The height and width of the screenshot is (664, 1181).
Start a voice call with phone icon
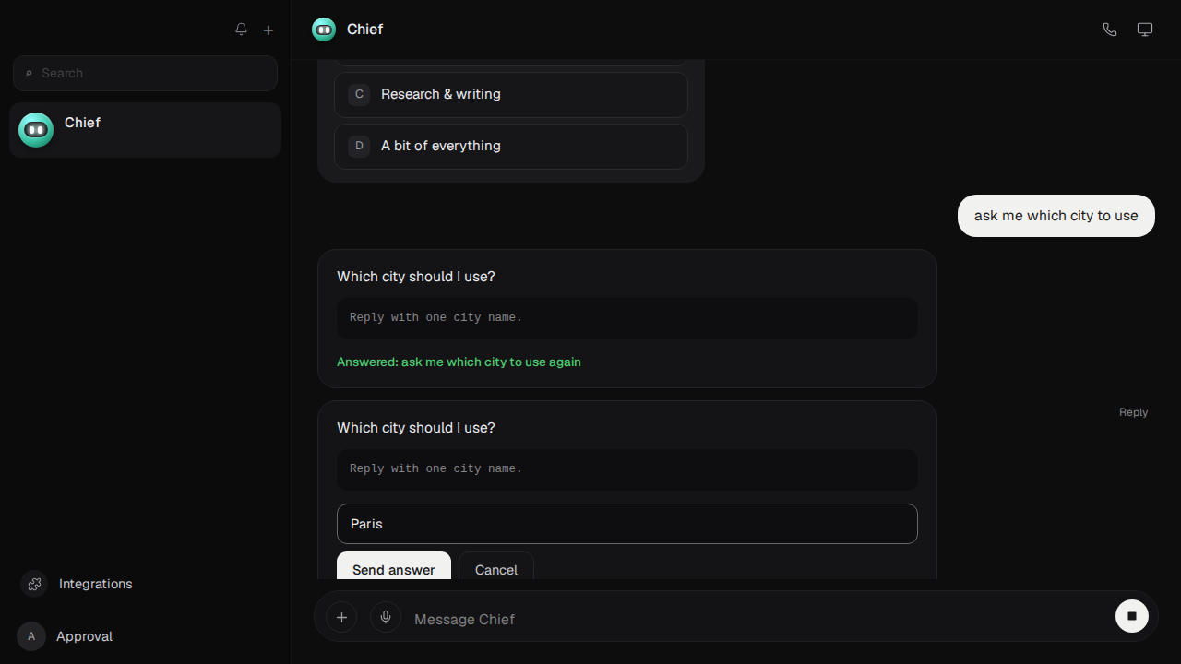point(1110,30)
